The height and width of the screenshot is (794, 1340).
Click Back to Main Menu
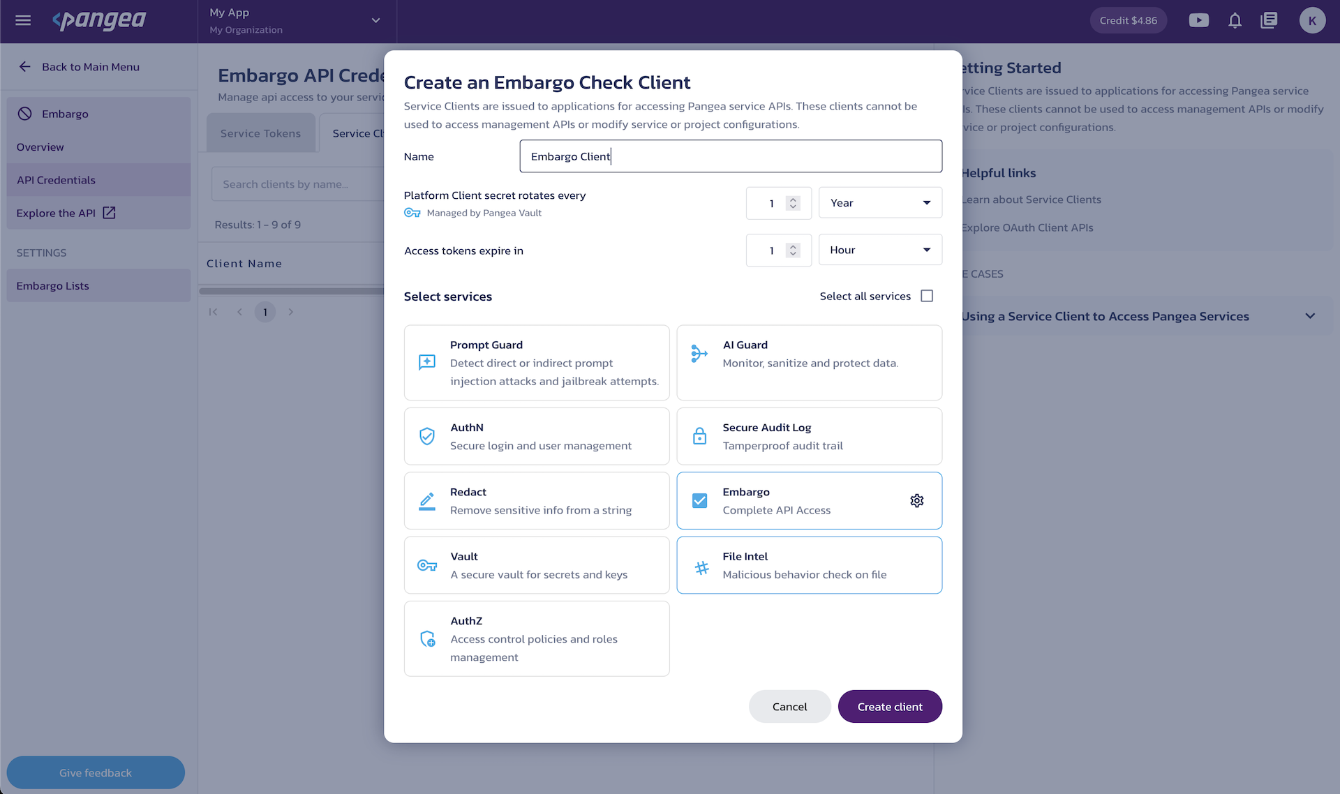(90, 67)
